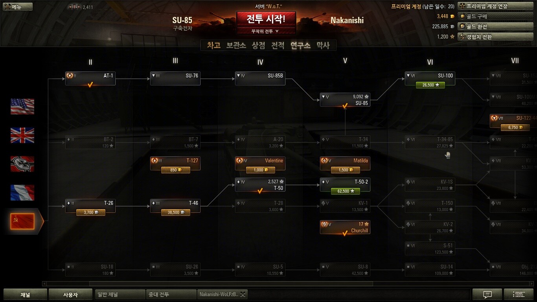This screenshot has width=537, height=302.
Task: Select the United Kingdom flag
Action: pyautogui.click(x=22, y=135)
